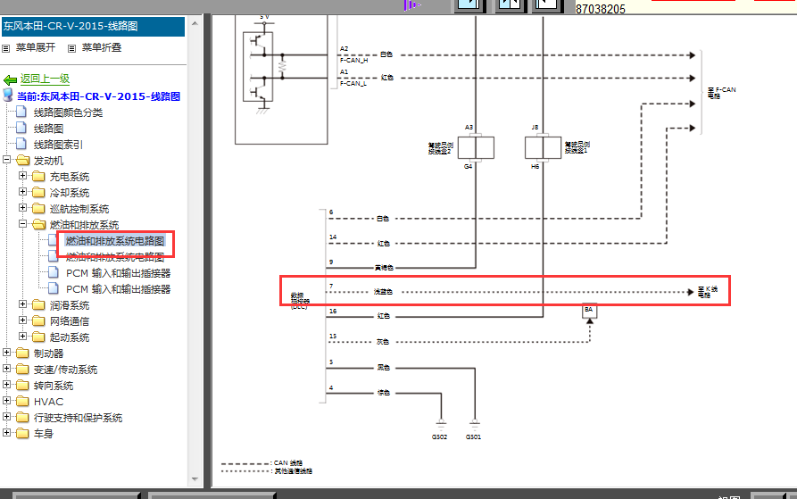This screenshot has height=499, width=797.
Task: Click the folder icon of 发动机
Action: pyautogui.click(x=23, y=161)
